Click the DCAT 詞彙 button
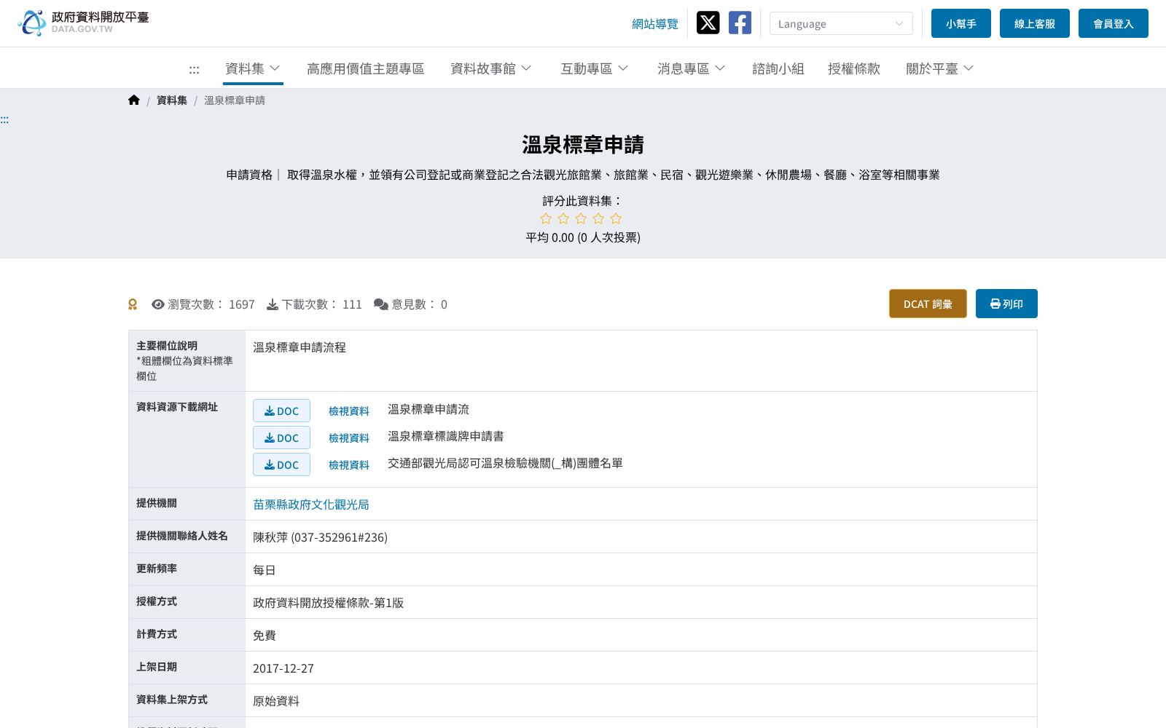The width and height of the screenshot is (1166, 728). pos(928,304)
